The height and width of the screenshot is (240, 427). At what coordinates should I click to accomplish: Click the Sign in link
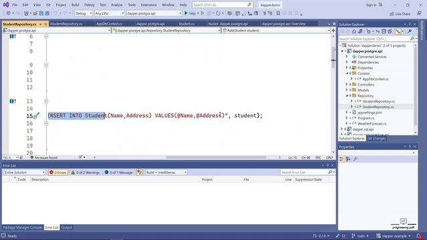[x=371, y=5]
